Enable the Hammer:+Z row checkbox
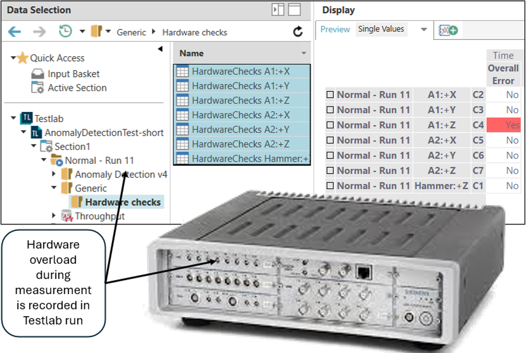 [330, 186]
